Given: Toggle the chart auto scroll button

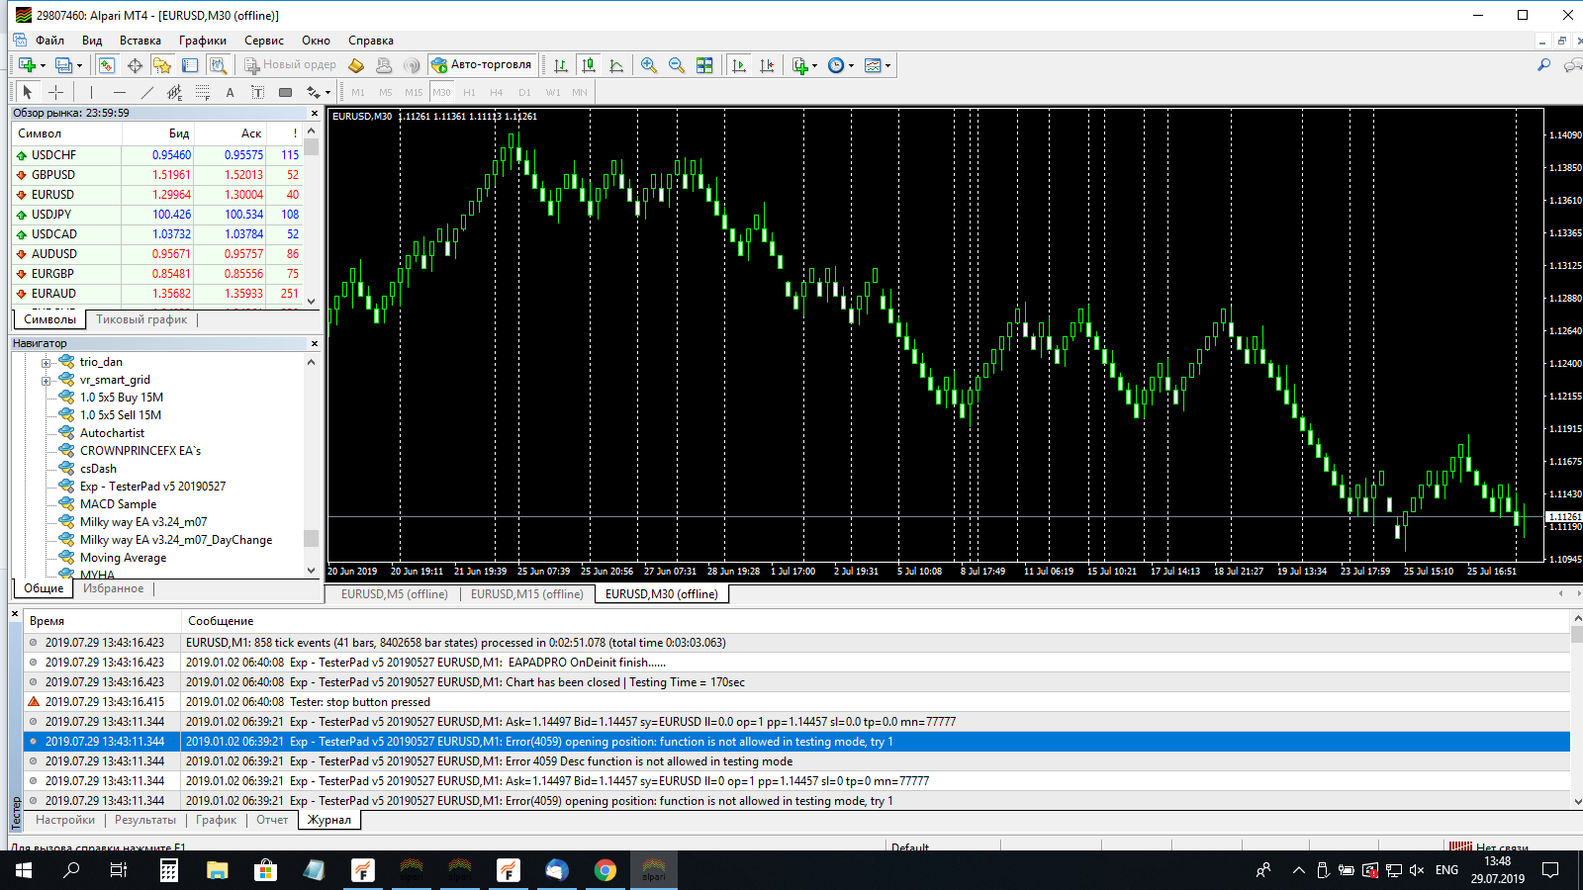Looking at the screenshot, I should point(739,65).
